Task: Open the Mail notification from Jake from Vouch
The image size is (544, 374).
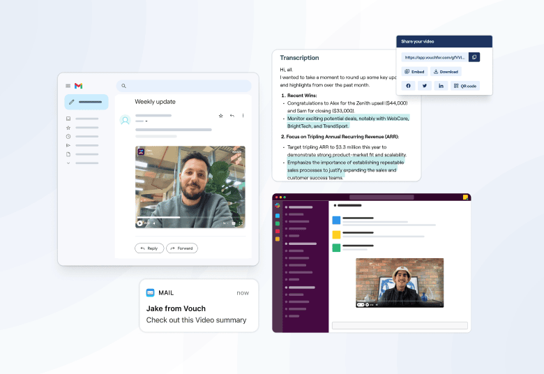Action: pos(199,306)
